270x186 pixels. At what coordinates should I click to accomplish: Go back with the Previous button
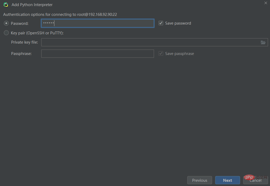coord(200,180)
